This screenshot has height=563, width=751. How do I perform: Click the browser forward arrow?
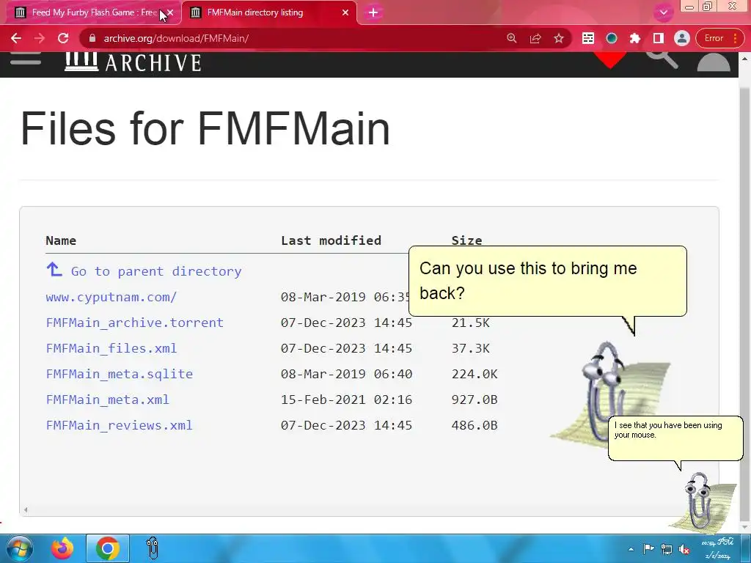40,38
